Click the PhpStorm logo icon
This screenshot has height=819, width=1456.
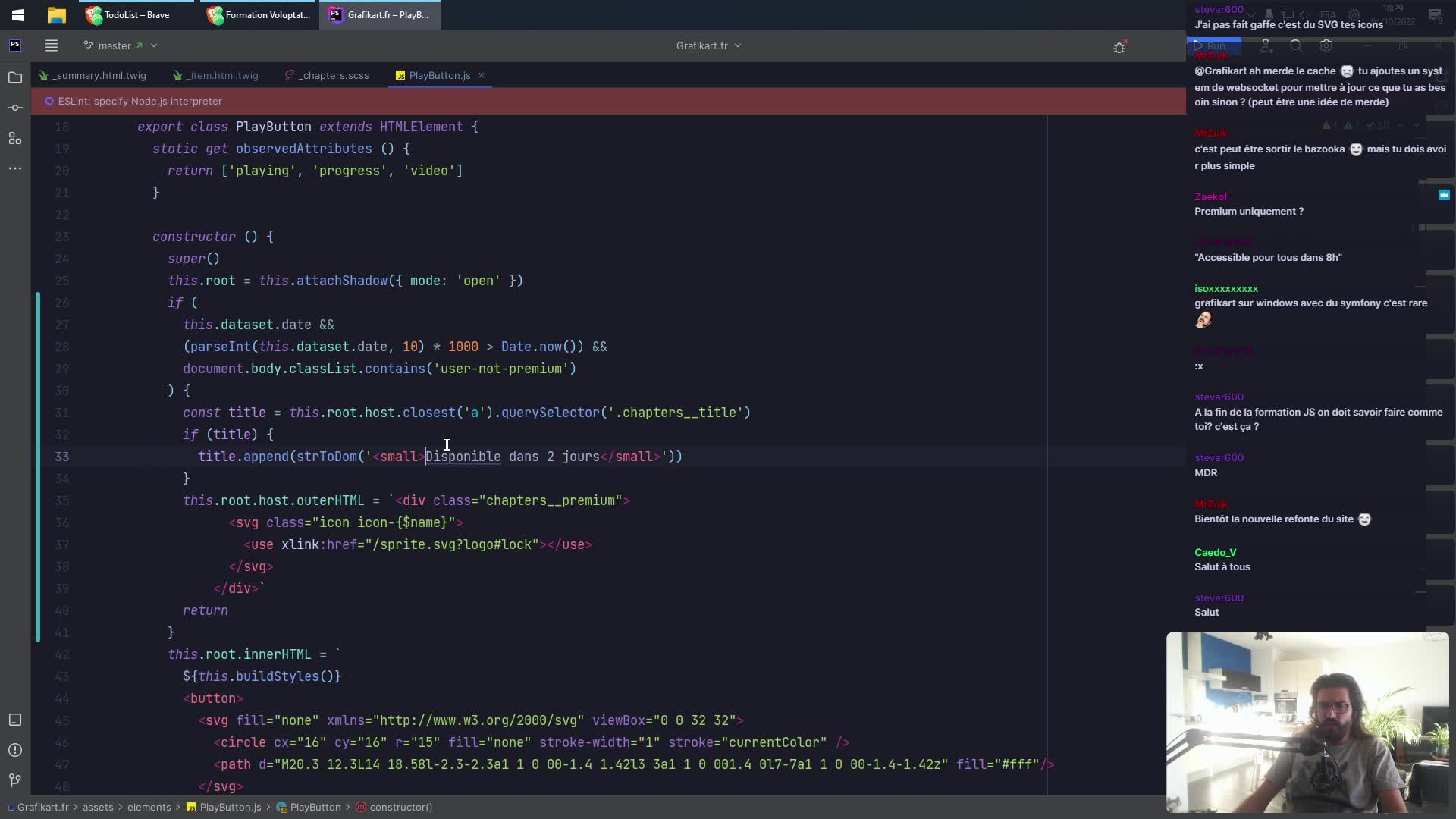click(15, 45)
